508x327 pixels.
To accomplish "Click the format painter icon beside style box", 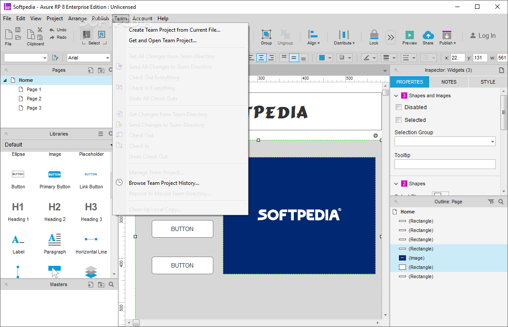I will [55, 58].
